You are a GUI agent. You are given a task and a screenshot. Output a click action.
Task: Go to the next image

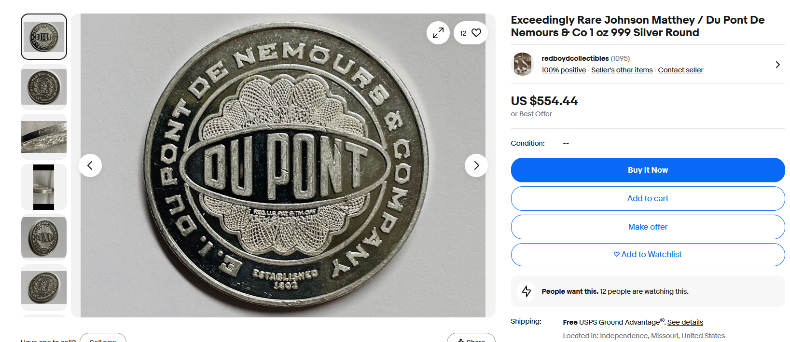pos(476,165)
